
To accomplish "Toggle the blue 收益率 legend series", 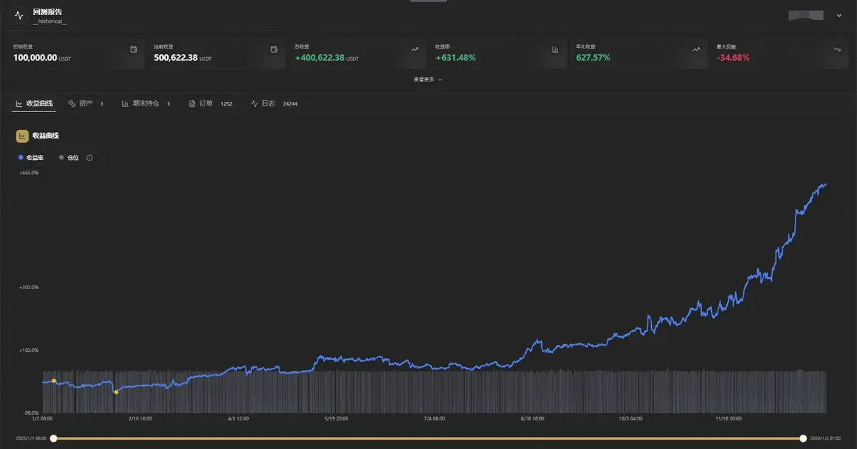I will click(31, 158).
